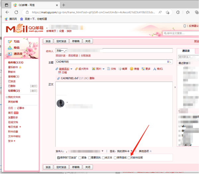Open 其他邮箱 in sidebar
This screenshot has width=199, height=174.
[x=13, y=102]
